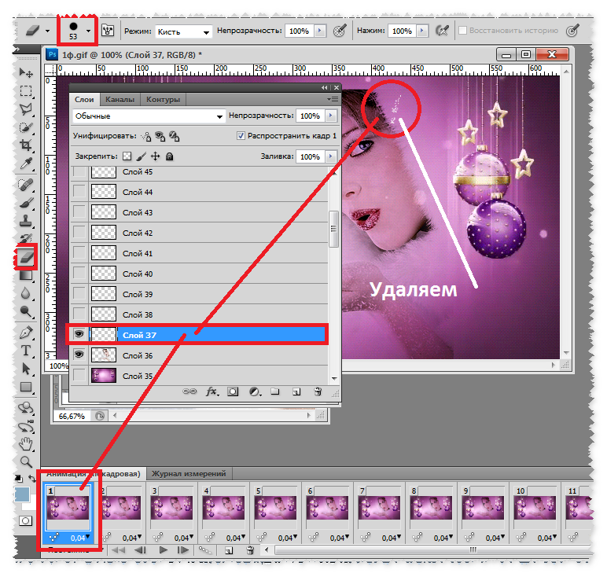Go to next animation frame

click(x=182, y=549)
